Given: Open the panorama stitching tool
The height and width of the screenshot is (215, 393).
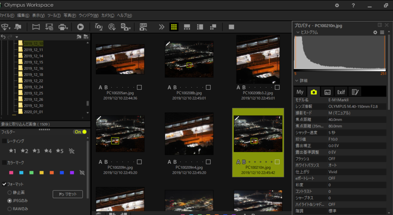Looking at the screenshot, I should (36, 27).
